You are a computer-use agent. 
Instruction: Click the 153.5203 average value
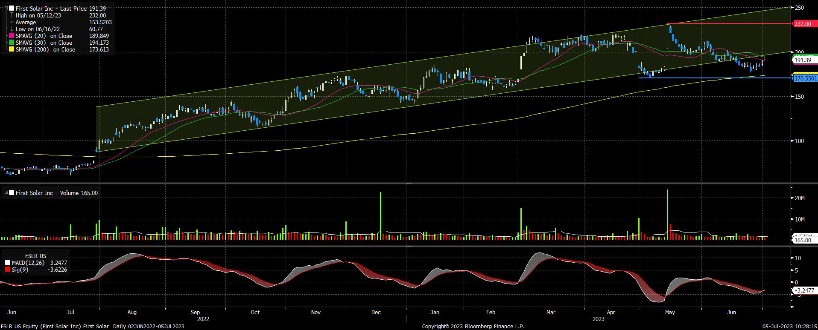tap(100, 22)
